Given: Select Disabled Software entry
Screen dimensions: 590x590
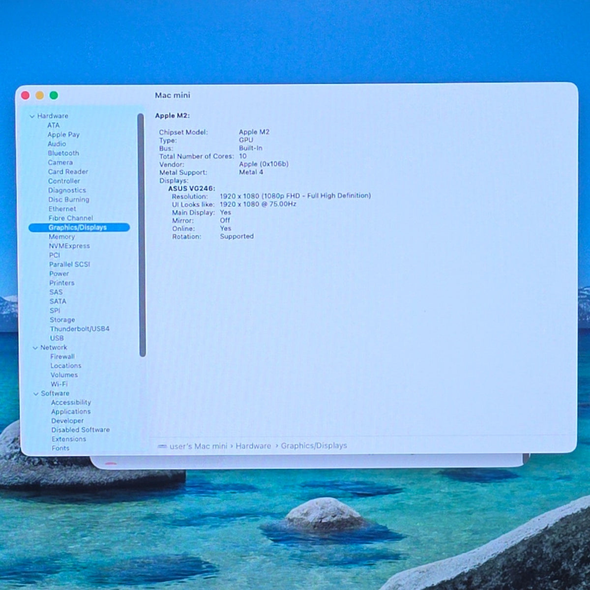Looking at the screenshot, I should coord(81,430).
